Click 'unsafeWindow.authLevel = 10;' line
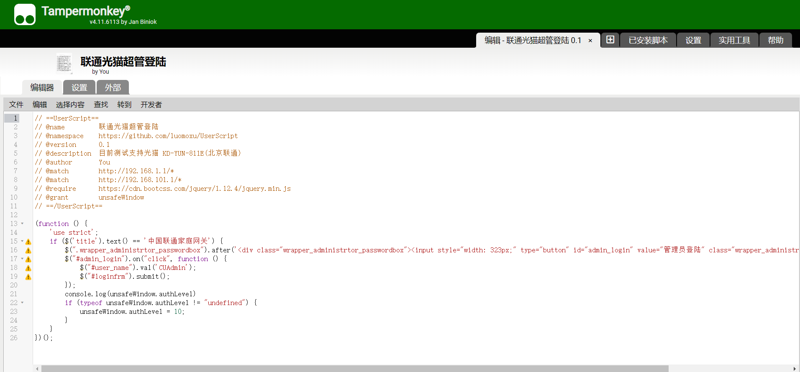Image resolution: width=800 pixels, height=372 pixels. [132, 312]
